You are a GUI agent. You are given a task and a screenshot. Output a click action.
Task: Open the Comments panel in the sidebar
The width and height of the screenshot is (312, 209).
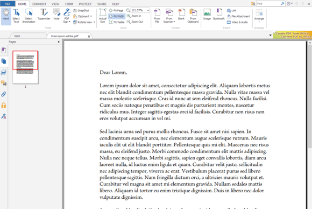pos(4,83)
